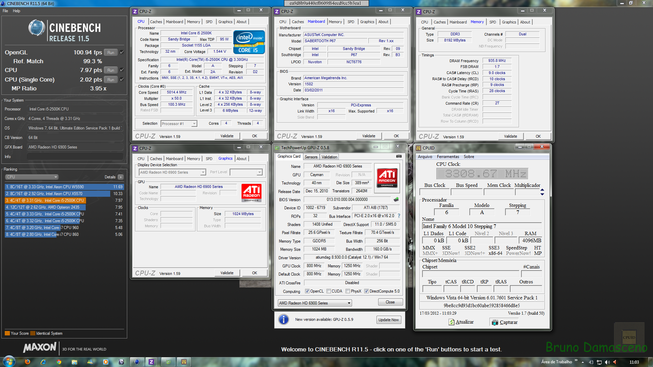653x367 pixels.
Task: Launch Firefox from the taskbar
Action: 28,362
